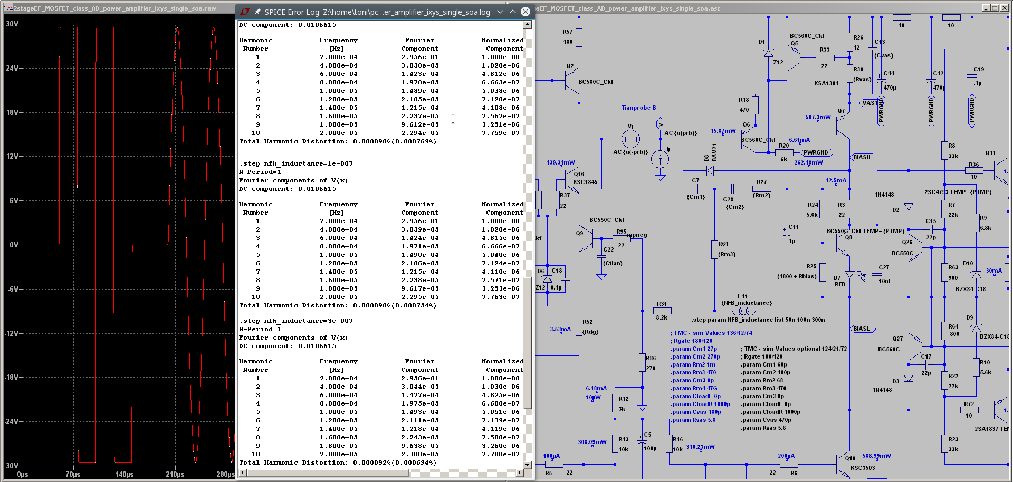Click the BIASL net label flag
Viewport: 1013px width, 482px height.
point(863,329)
